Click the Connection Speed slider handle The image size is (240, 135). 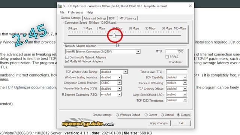[x=114, y=36]
